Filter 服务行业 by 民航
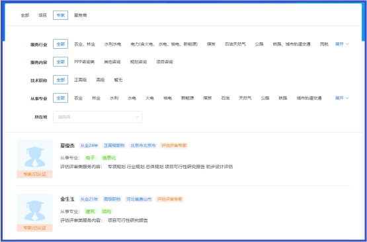Viewport: 367px width, 242px height. 324,44
